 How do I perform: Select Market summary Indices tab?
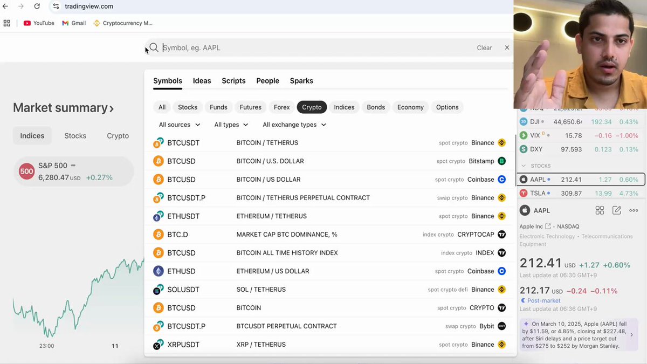click(32, 136)
